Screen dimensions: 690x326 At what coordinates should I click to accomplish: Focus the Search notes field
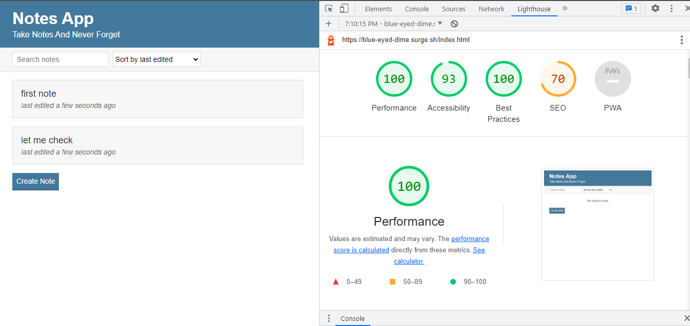(60, 59)
